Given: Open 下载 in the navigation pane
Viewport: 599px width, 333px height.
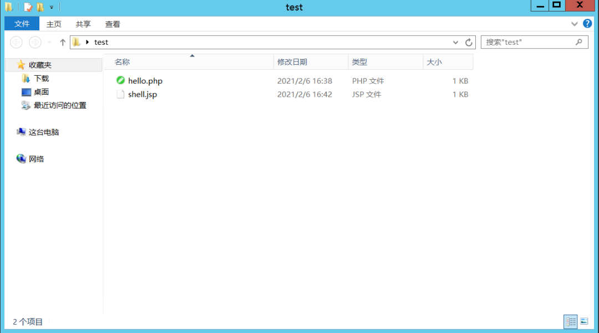Looking at the screenshot, I should pyautogui.click(x=41, y=79).
